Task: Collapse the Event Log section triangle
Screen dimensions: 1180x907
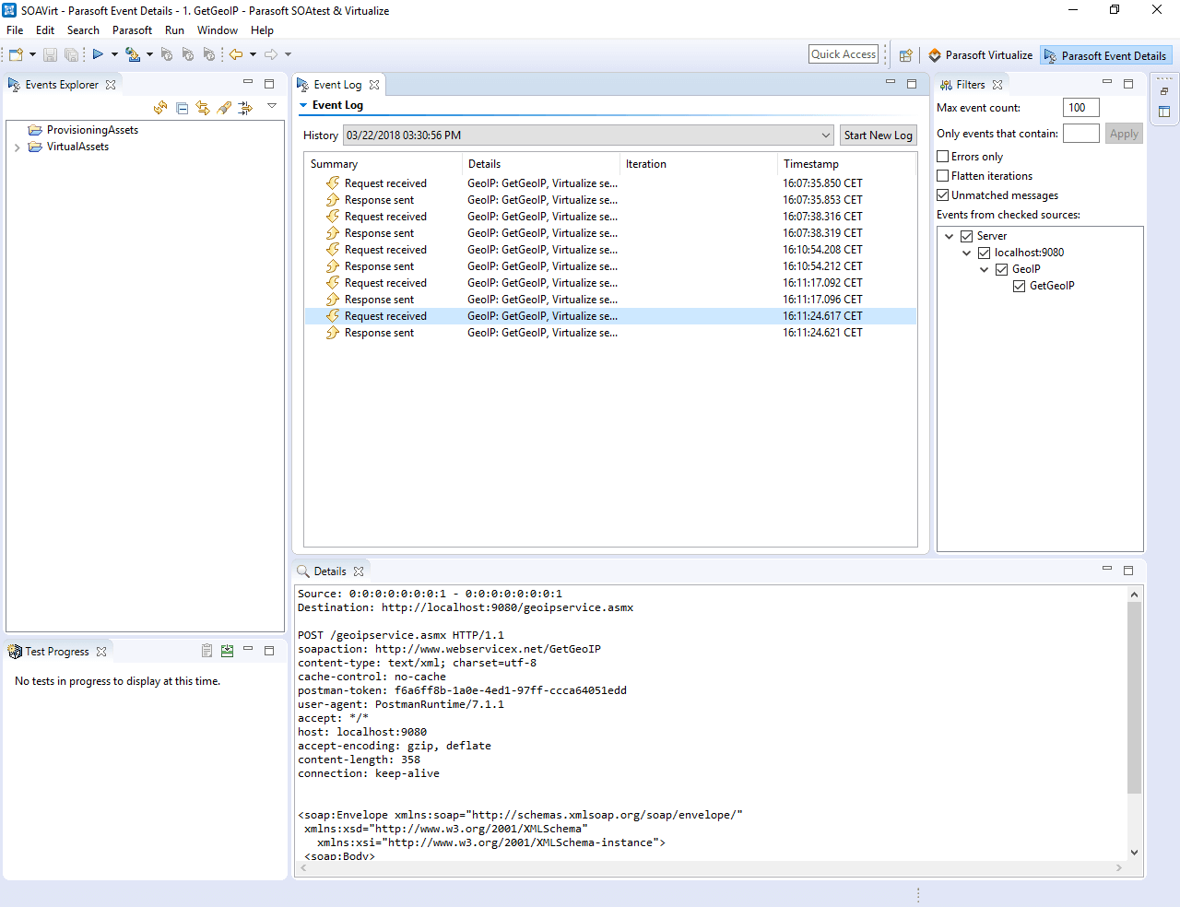Action: 303,105
